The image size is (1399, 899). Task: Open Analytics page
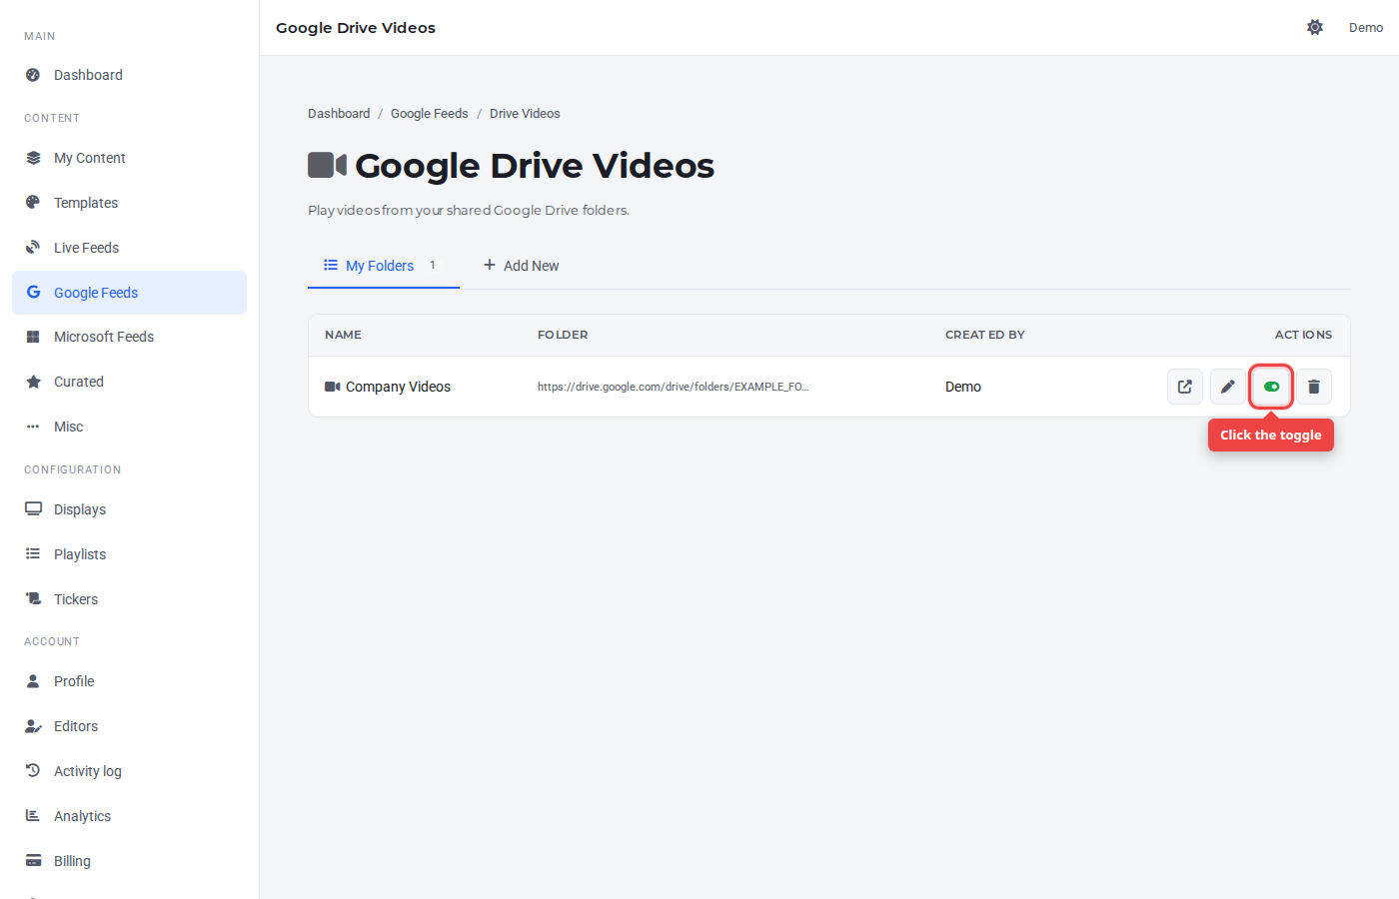130,816
